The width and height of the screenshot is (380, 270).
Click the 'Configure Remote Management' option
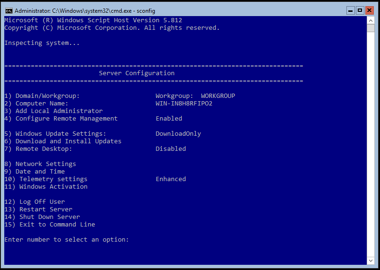click(x=66, y=119)
